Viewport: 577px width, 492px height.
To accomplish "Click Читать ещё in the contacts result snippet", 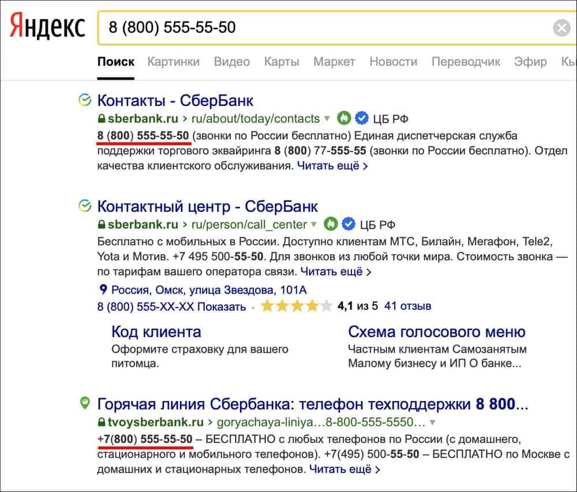I will click(332, 166).
